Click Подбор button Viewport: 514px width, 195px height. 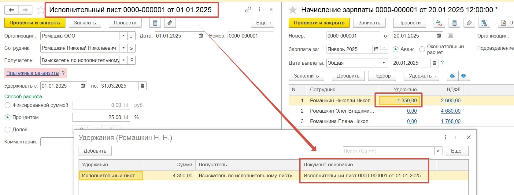pos(382,76)
